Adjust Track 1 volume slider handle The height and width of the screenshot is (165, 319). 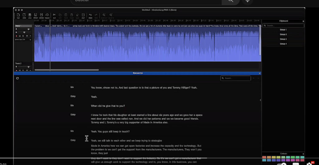tap(28, 29)
